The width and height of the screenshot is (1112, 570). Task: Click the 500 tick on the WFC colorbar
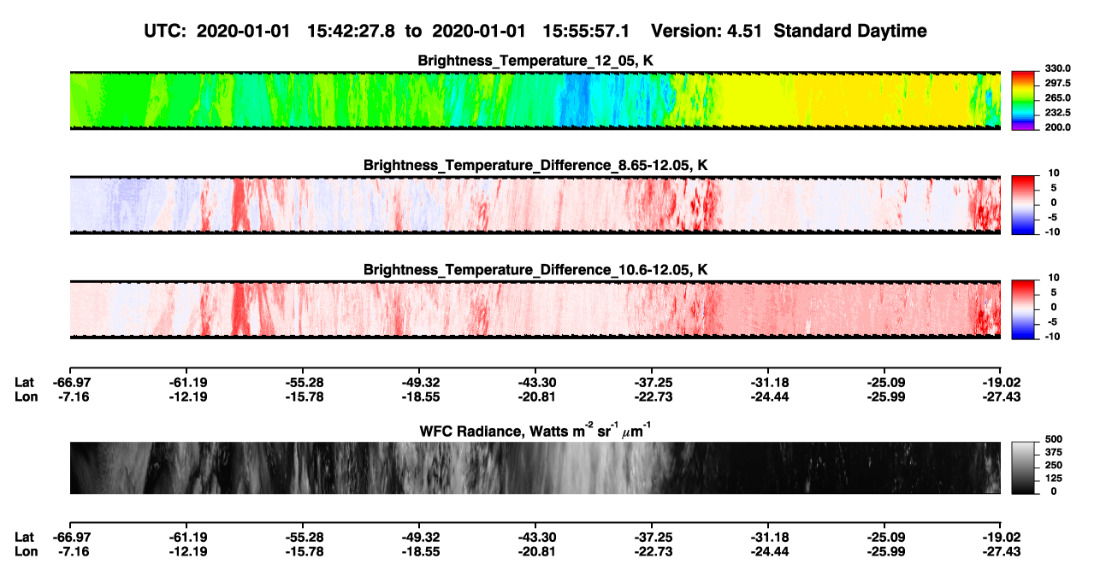pyautogui.click(x=1053, y=439)
